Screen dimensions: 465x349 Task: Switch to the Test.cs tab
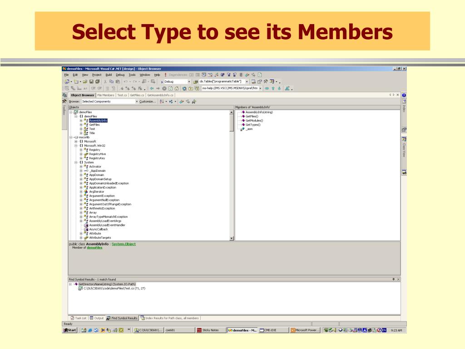pos(122,95)
